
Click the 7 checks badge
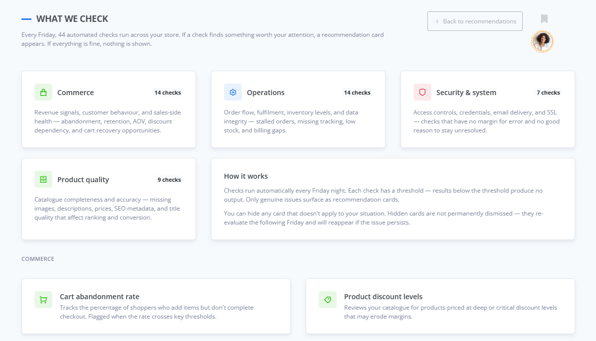(548, 93)
